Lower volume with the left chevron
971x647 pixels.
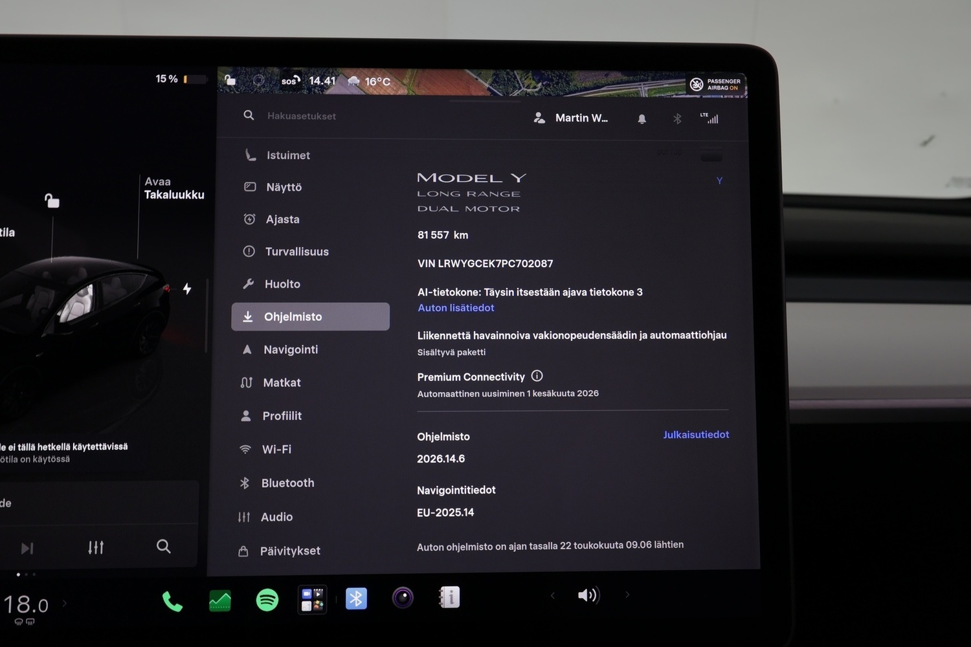553,595
